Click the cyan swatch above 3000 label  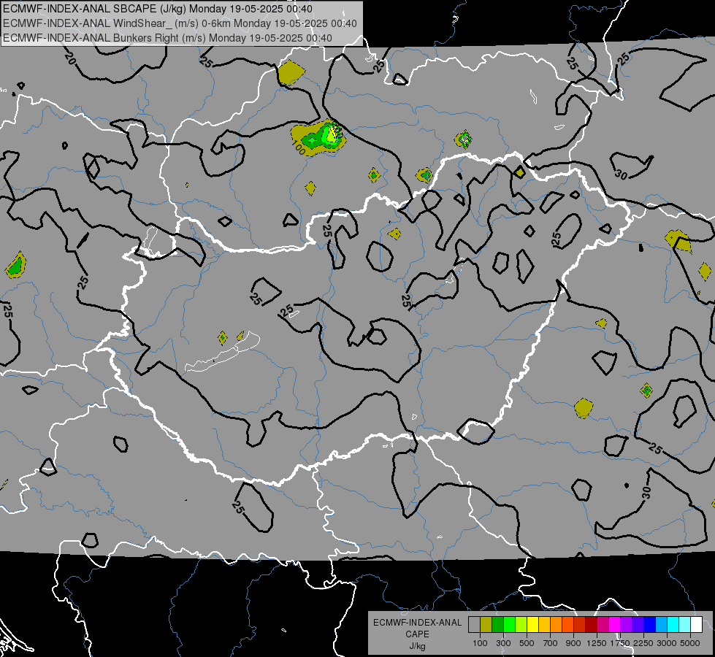click(673, 625)
